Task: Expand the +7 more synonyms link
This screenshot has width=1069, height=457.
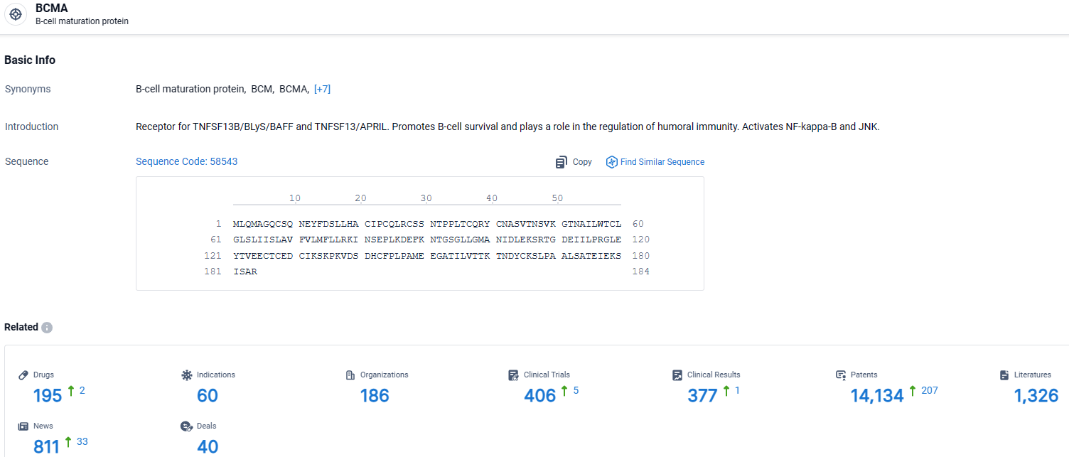Action: pyautogui.click(x=322, y=89)
